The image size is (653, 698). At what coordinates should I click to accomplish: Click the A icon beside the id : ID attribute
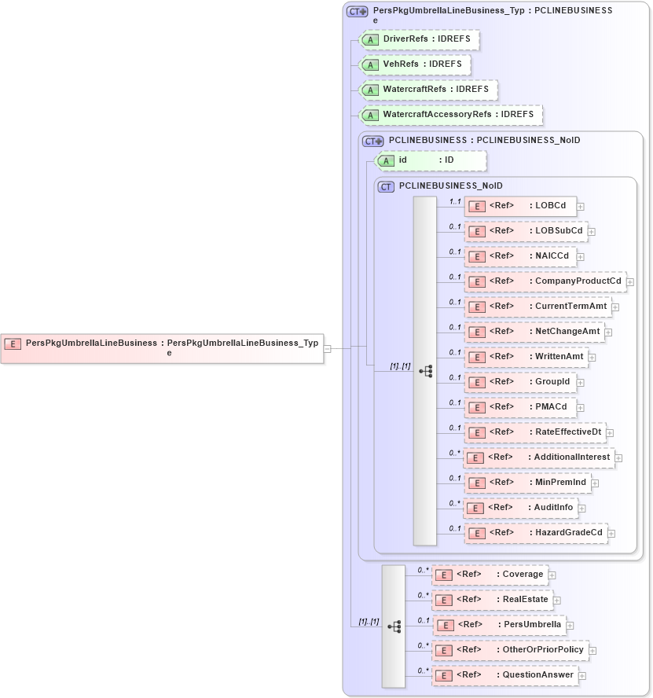(386, 160)
